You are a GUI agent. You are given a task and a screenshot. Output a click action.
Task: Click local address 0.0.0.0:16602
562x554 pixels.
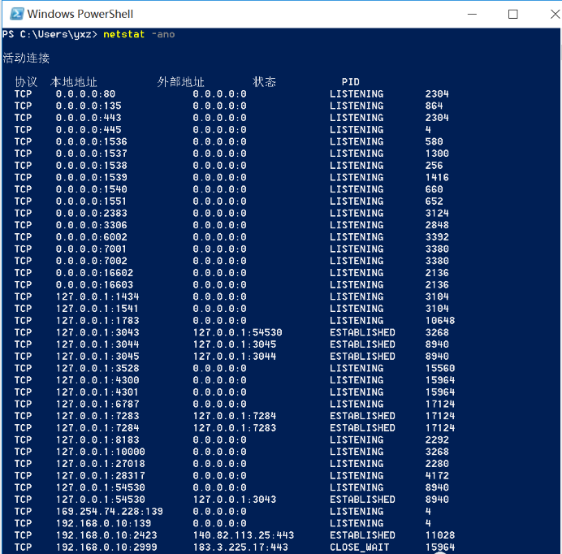point(95,273)
